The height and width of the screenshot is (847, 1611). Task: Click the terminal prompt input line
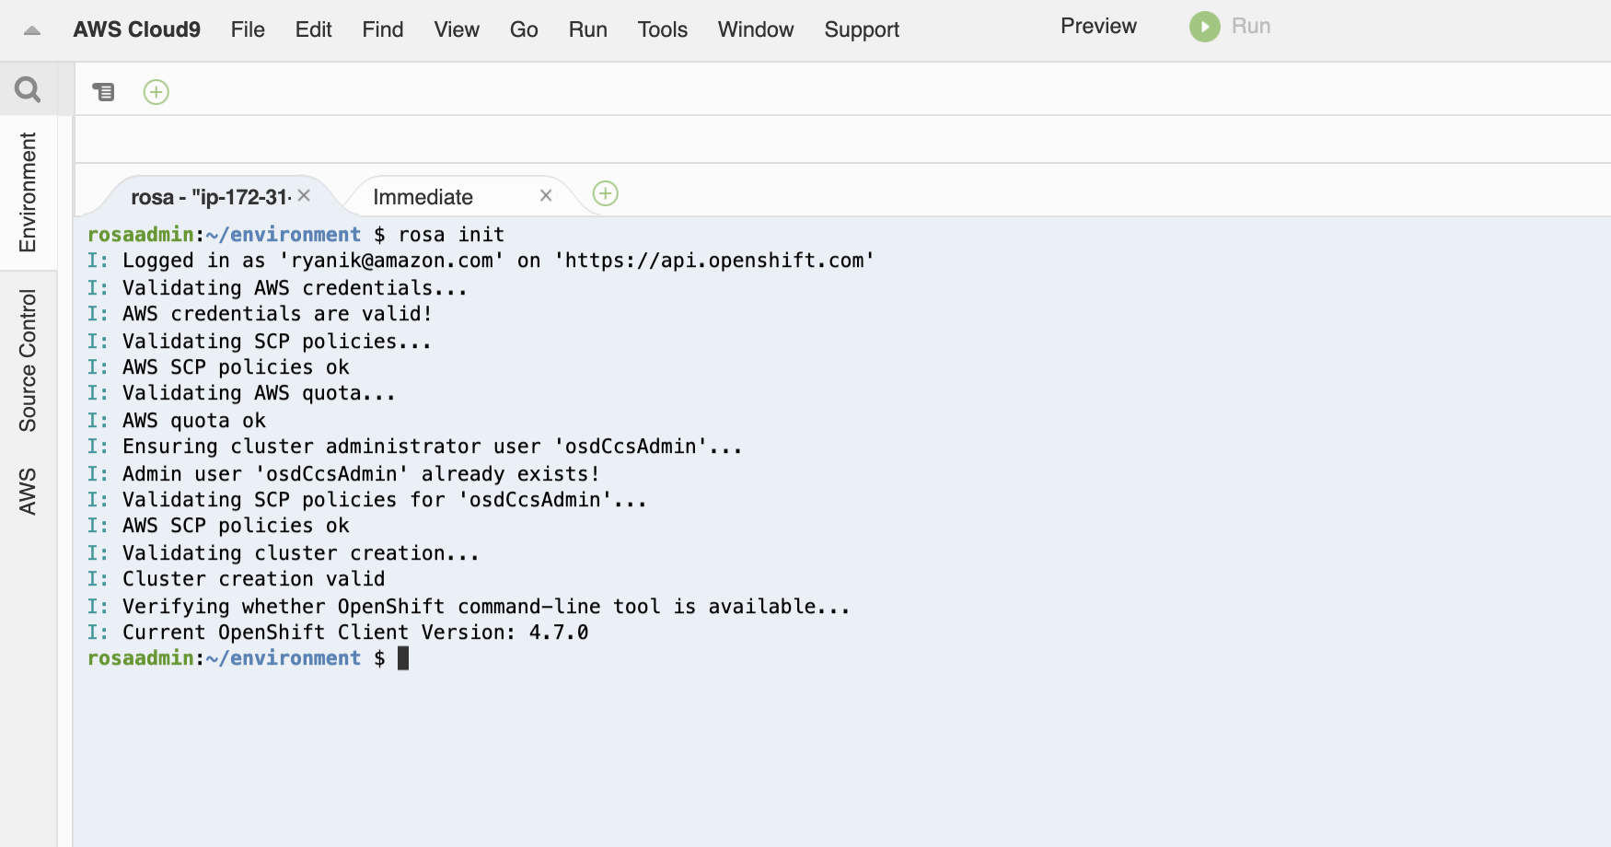[403, 658]
